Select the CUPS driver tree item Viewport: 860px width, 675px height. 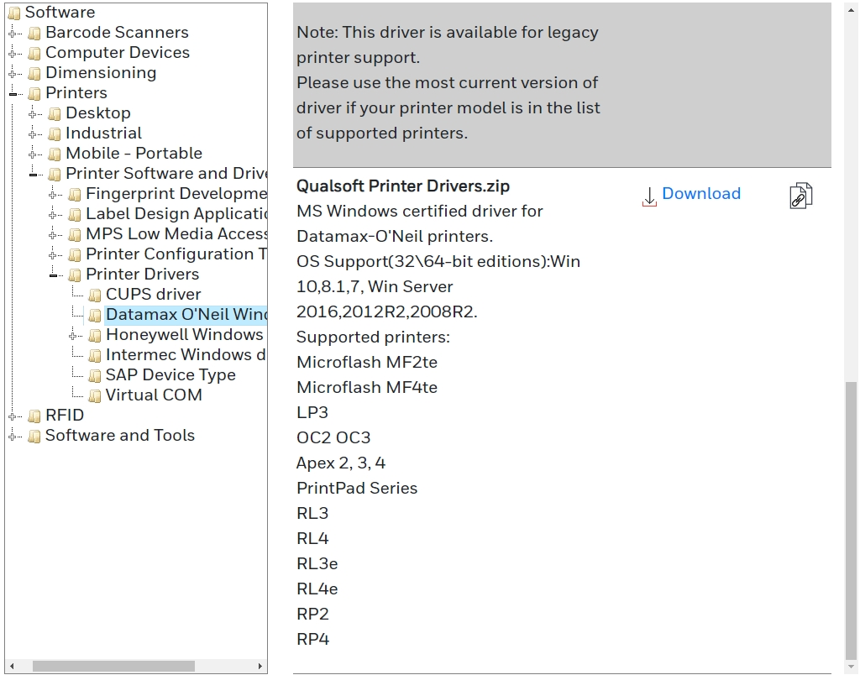(153, 295)
